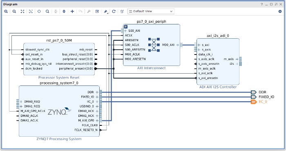Click the collapse all icon
This screenshot has height=151, width=286.
pyautogui.click(x=56, y=11)
